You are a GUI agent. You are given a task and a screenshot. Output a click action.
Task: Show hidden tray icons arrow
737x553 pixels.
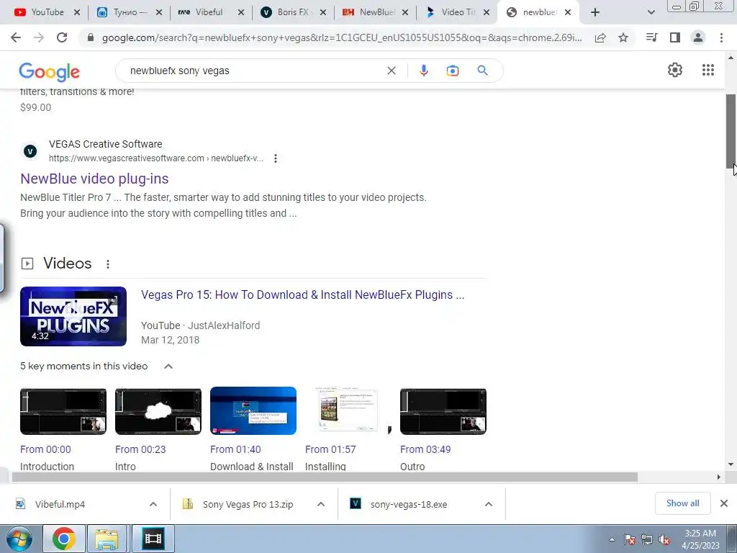[x=612, y=539]
